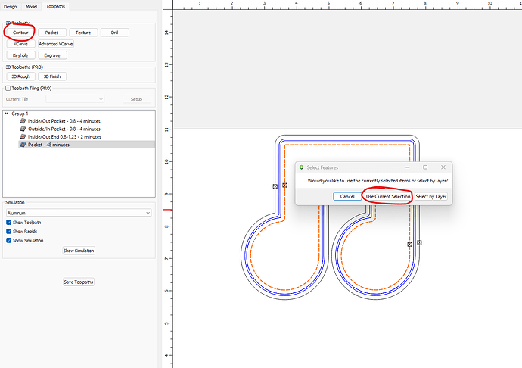Minimize the Select Features dialog
The width and height of the screenshot is (522, 368).
point(408,167)
